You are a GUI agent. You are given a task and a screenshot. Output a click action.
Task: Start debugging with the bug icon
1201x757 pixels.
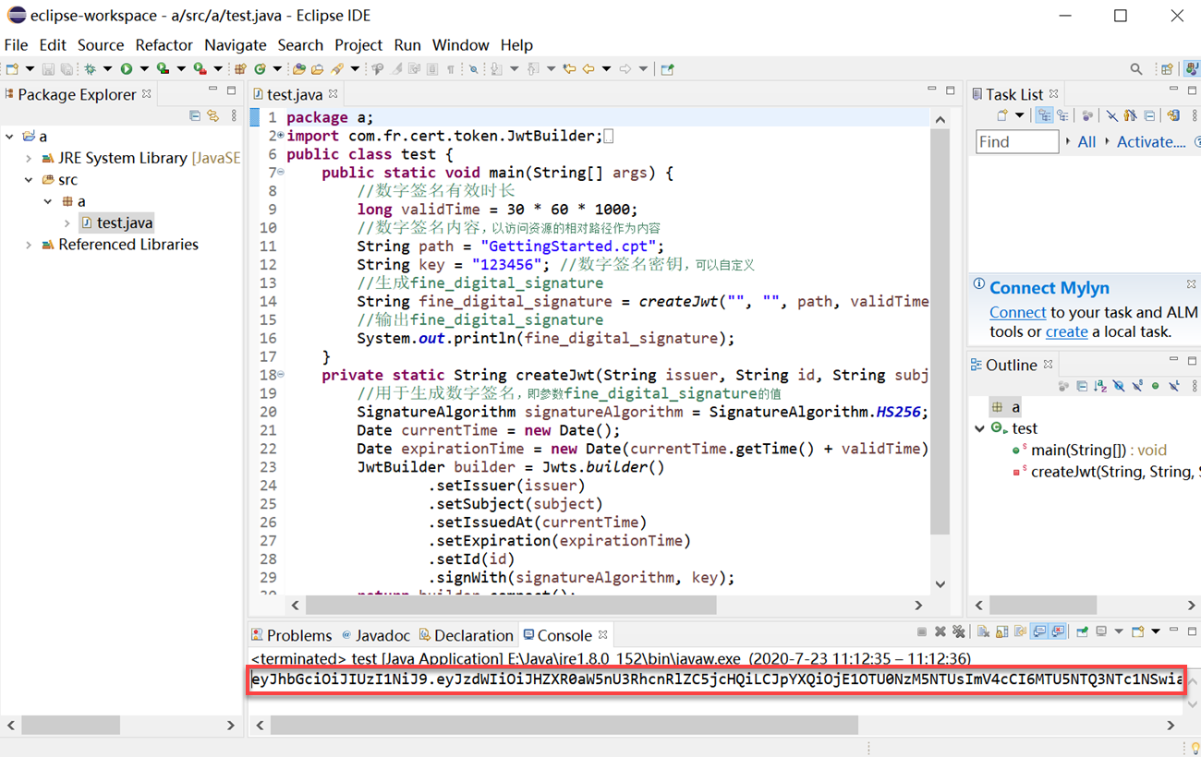90,69
